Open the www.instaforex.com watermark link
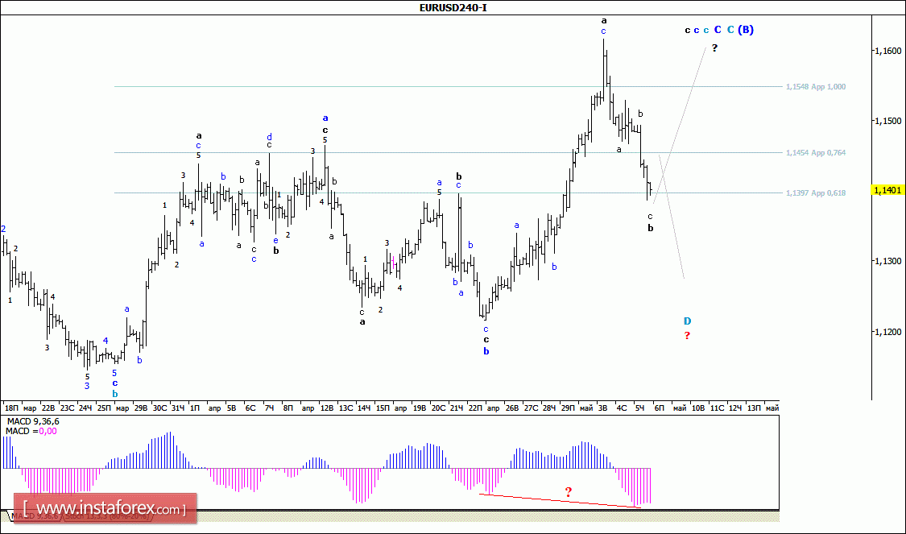This screenshot has width=906, height=534. tap(105, 509)
